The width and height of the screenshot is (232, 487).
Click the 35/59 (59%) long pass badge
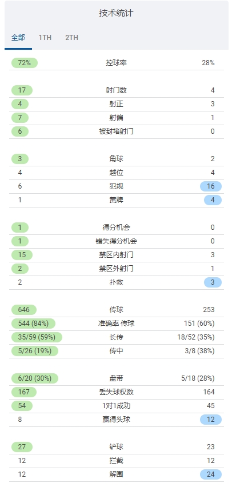coord(37,337)
